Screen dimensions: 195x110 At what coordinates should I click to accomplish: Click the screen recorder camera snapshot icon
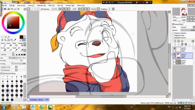pos(147,2)
